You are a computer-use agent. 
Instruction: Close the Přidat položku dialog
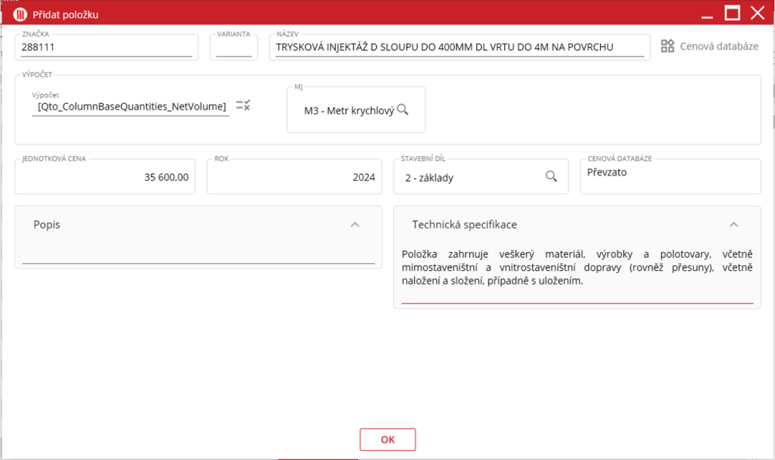tap(757, 13)
